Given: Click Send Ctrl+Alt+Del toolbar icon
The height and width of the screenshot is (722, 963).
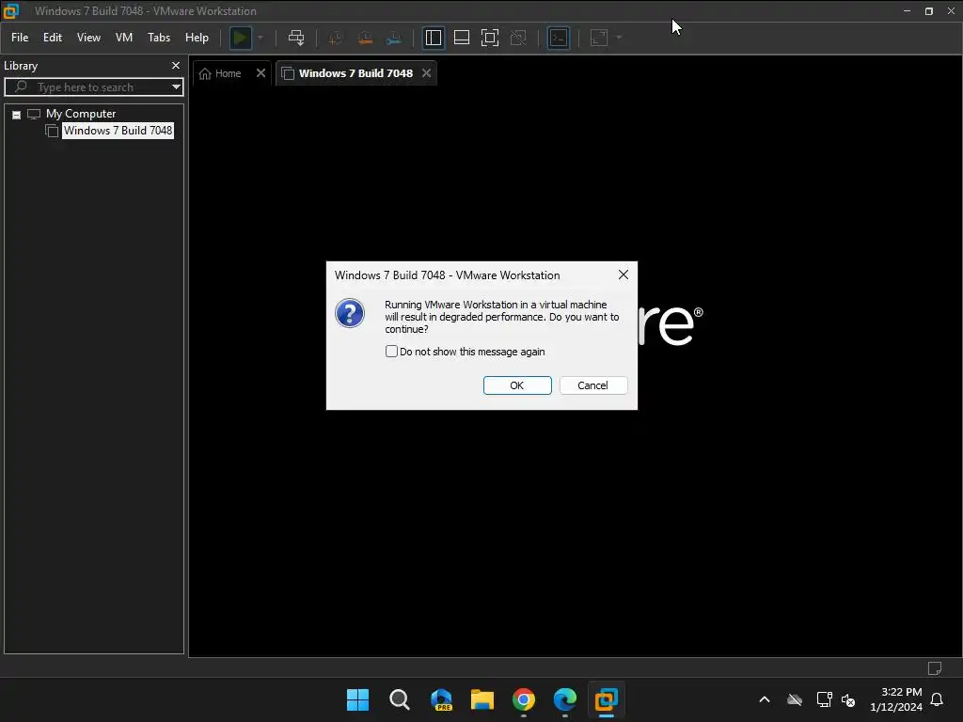Looking at the screenshot, I should click(x=296, y=38).
